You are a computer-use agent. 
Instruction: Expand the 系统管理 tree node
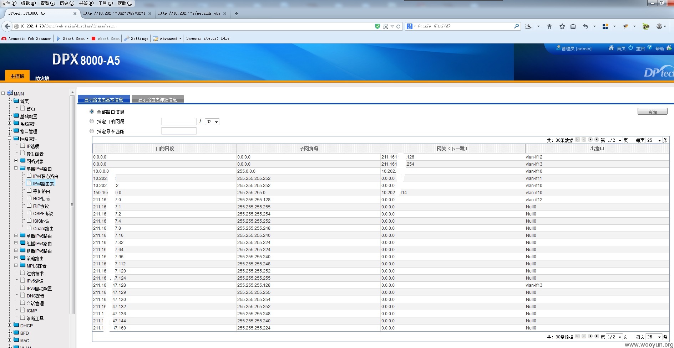(x=10, y=123)
